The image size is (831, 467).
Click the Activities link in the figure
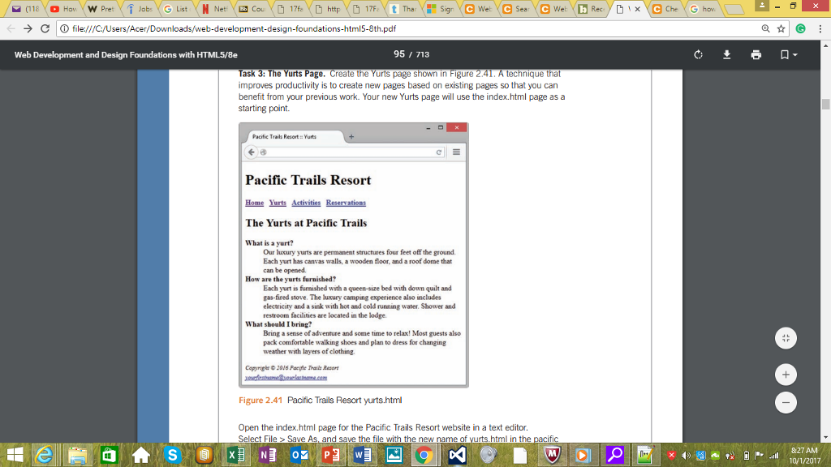(x=306, y=203)
